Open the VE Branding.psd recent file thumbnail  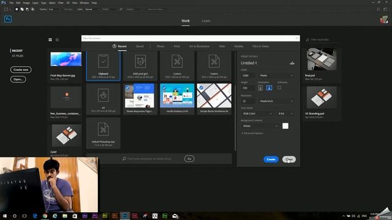pyautogui.click(x=322, y=97)
